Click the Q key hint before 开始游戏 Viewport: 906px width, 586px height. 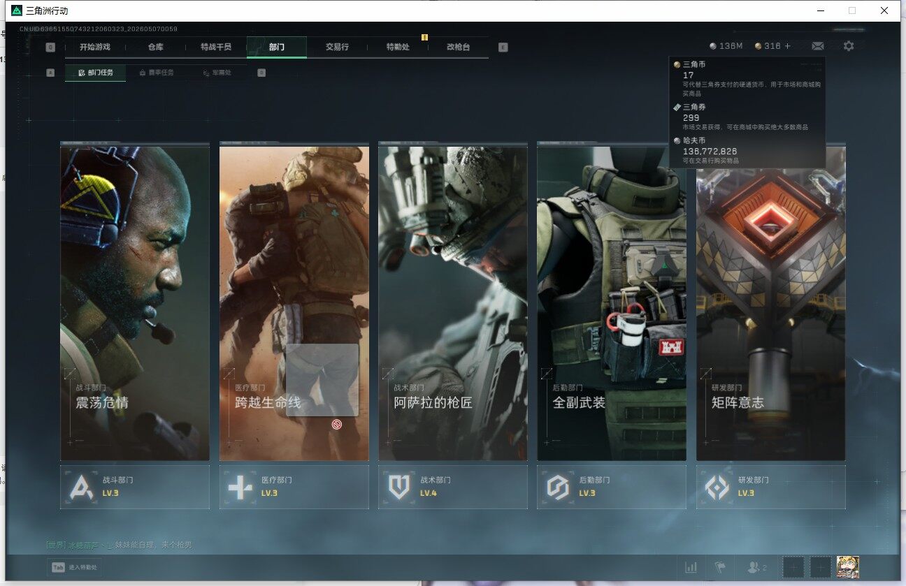tap(50, 47)
